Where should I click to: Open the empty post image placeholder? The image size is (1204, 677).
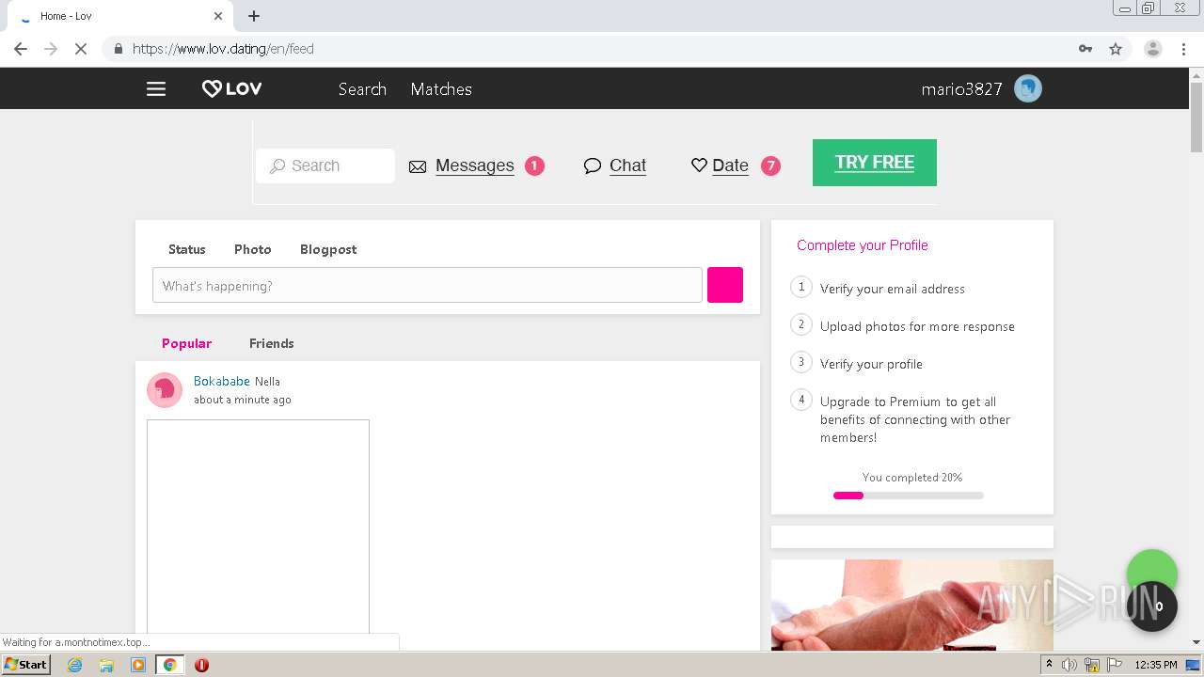tap(258, 527)
